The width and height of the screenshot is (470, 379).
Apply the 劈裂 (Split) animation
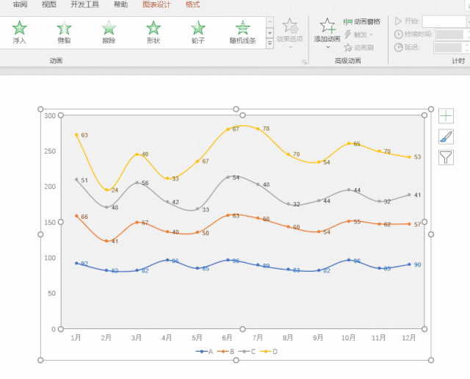tap(65, 32)
